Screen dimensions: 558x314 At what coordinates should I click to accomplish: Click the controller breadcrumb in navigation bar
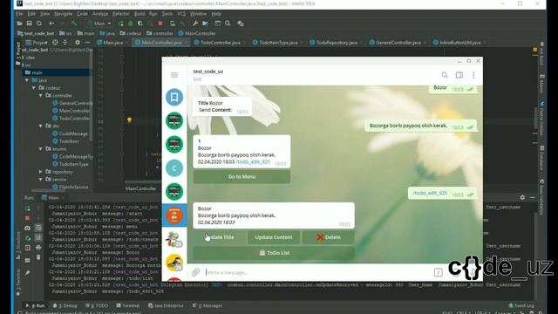pyautogui.click(x=160, y=33)
